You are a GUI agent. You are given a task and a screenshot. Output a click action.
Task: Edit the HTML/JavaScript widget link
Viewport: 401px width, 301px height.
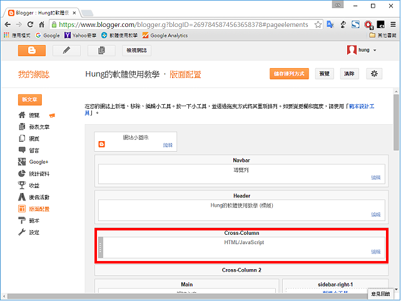376,252
